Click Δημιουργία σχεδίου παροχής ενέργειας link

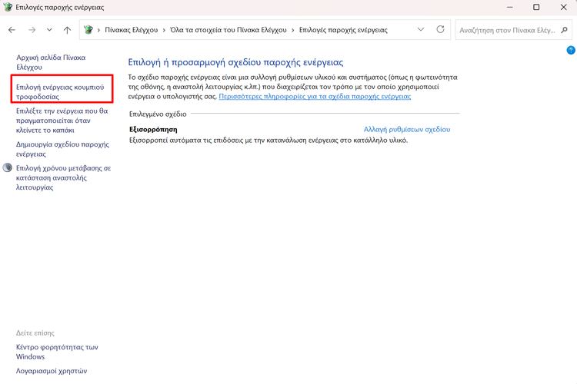pyautogui.click(x=62, y=149)
